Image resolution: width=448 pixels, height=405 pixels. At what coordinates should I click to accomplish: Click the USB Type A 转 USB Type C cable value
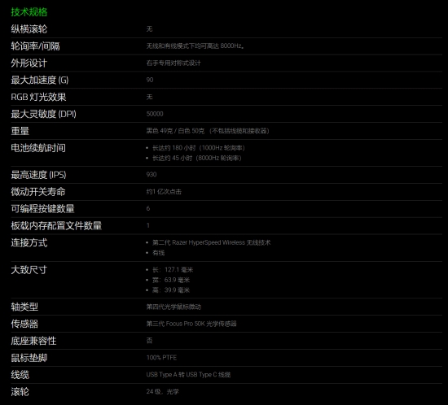click(x=188, y=375)
